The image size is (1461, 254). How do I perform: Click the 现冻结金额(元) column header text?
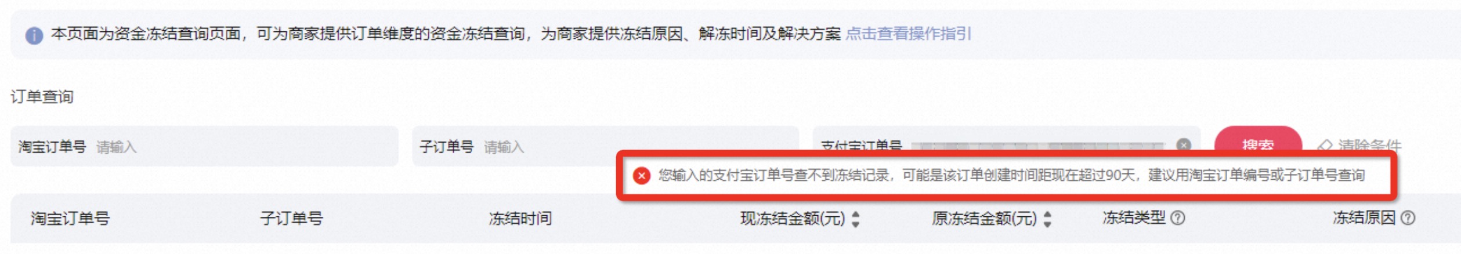tap(793, 219)
